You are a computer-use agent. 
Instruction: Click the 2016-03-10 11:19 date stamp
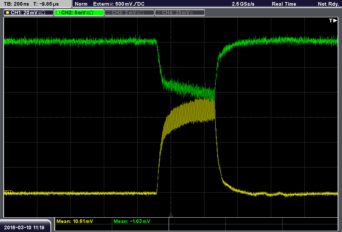pyautogui.click(x=24, y=227)
